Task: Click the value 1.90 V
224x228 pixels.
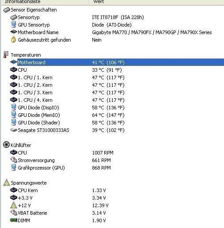Action: (99, 220)
